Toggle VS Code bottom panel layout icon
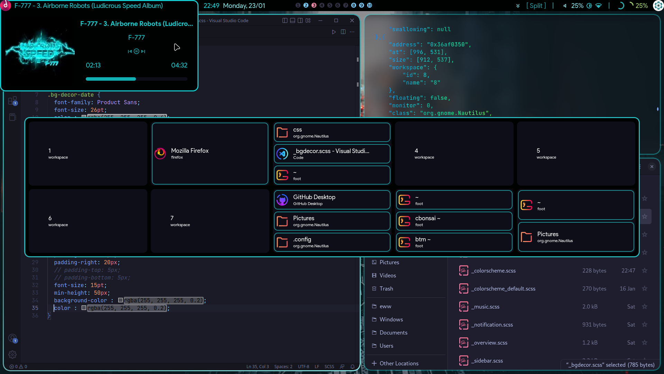This screenshot has width=664, height=374. [x=293, y=20]
